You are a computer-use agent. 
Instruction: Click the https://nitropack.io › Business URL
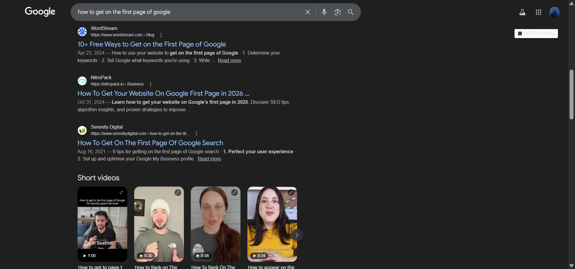117,84
